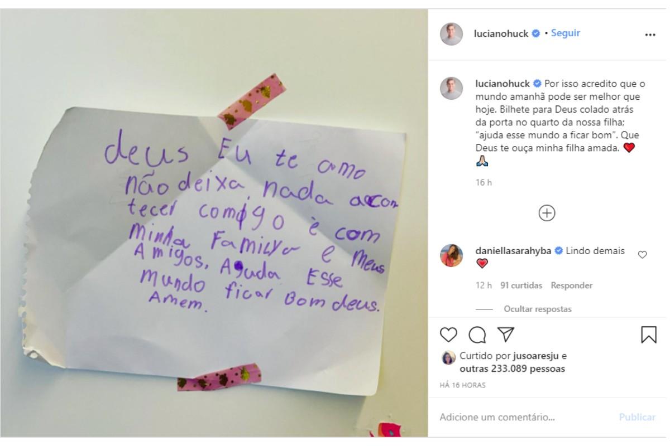Open daniellasarahyba's profile avatar
The width and height of the screenshot is (670, 446).
[x=451, y=255]
